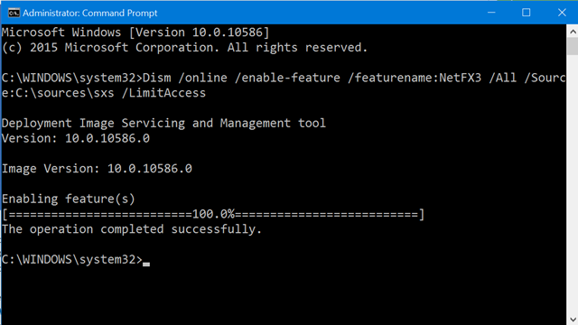This screenshot has width=578, height=325.
Task: Click the vertical scrollbar thumb
Action: (573, 47)
